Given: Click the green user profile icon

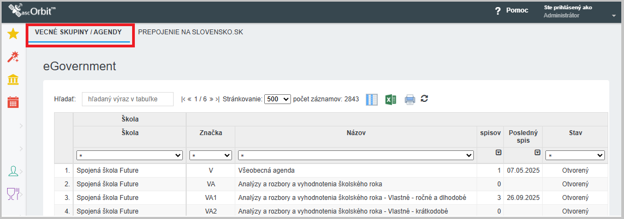Looking at the screenshot, I should pyautogui.click(x=13, y=172).
